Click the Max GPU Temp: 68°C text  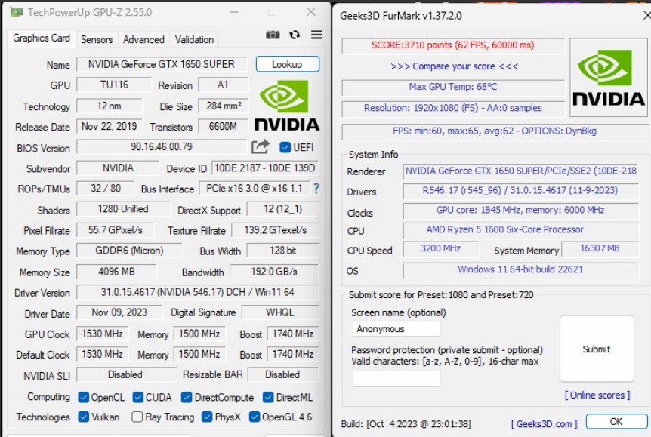point(453,87)
